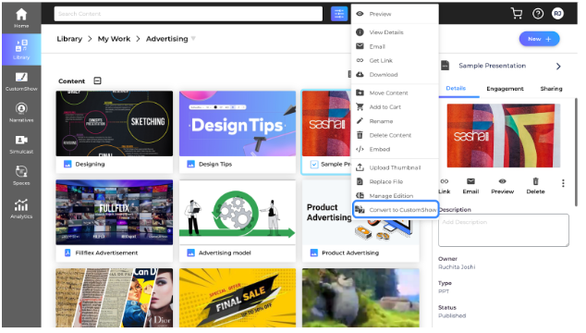Click the Add Description text field
This screenshot has height=333, width=586.
[504, 230]
